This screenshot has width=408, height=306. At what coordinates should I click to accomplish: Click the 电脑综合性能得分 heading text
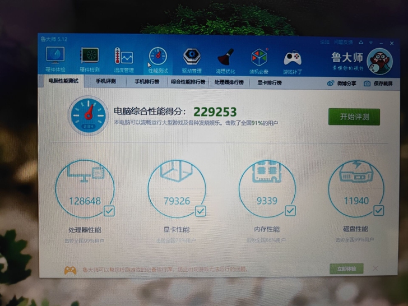(x=150, y=112)
